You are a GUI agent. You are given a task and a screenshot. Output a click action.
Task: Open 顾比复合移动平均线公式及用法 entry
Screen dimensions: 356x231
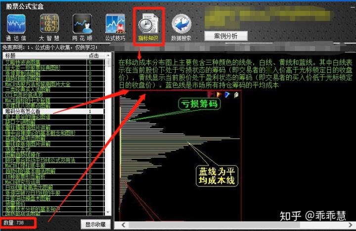point(53,161)
